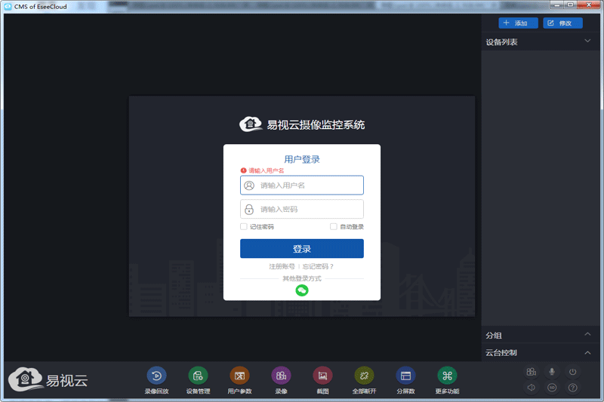Expand the 设备列表 panel chevron
Image resolution: width=604 pixels, height=402 pixels.
click(x=587, y=41)
